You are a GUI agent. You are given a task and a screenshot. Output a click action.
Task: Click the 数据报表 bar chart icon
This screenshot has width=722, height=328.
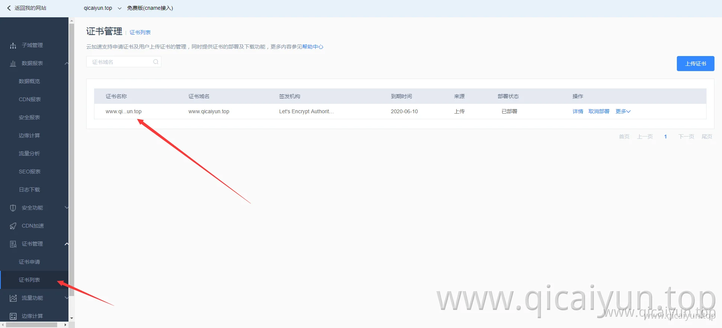[13, 64]
